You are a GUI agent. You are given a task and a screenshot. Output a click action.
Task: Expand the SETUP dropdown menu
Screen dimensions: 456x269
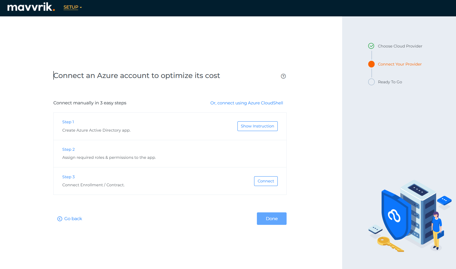pyautogui.click(x=71, y=7)
